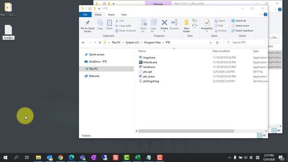Click the Search PTC field
288x162 pixels.
point(244,43)
